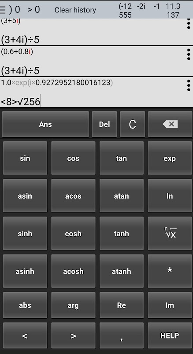The width and height of the screenshot is (193, 354).
Task: Insert the acosh function
Action: pos(73,271)
